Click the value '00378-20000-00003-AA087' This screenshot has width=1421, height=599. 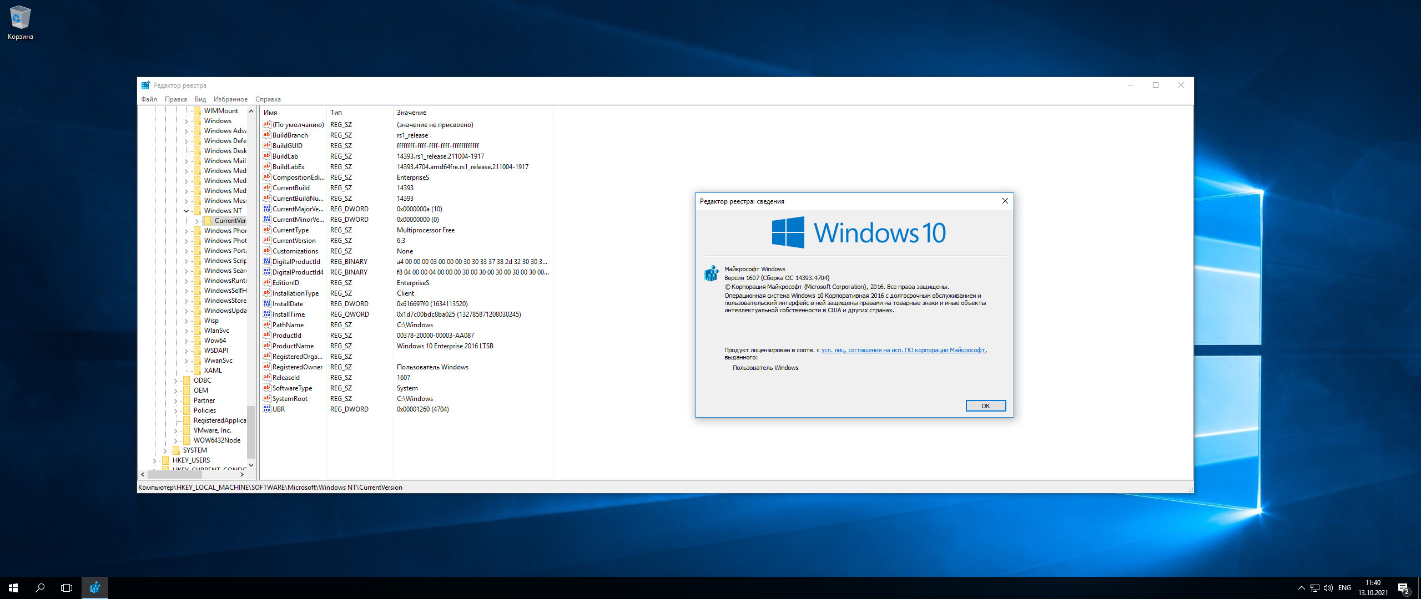point(435,336)
